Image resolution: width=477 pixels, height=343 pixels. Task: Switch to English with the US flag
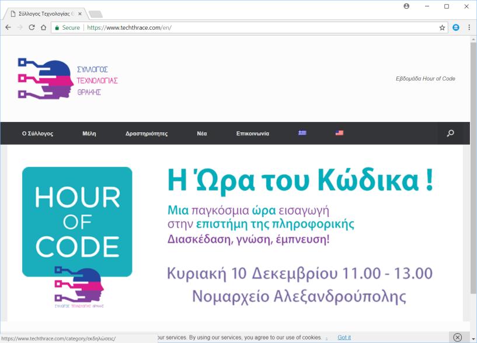(339, 133)
